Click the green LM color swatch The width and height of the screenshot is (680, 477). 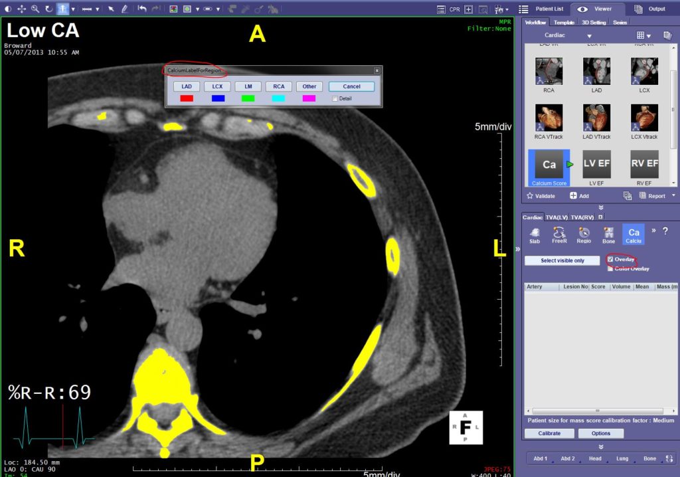[248, 98]
